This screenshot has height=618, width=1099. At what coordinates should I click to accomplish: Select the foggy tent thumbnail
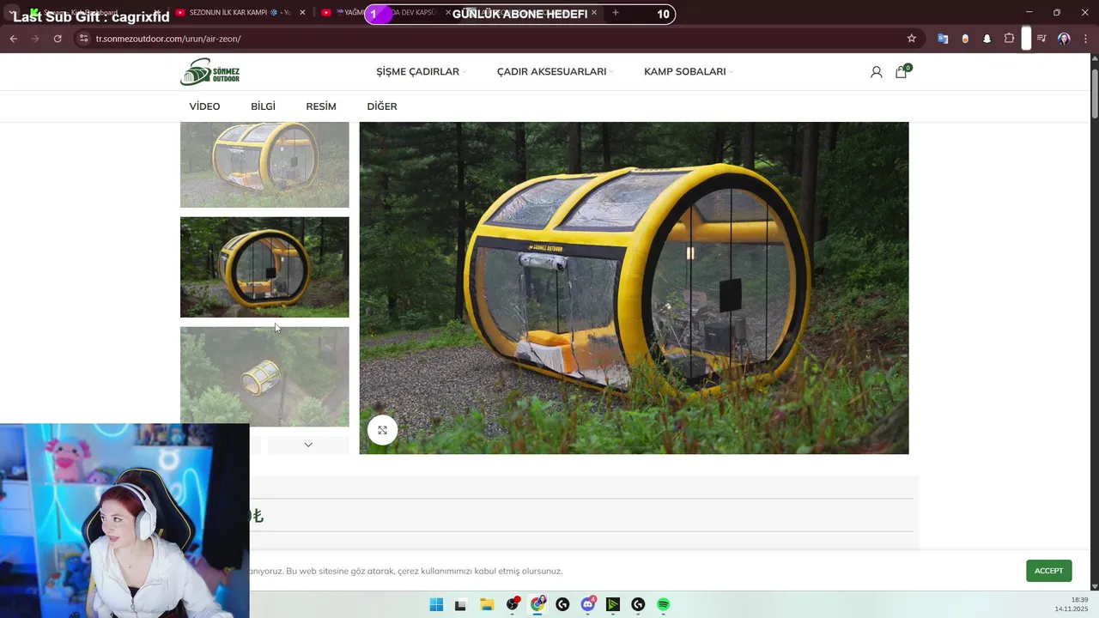264,165
